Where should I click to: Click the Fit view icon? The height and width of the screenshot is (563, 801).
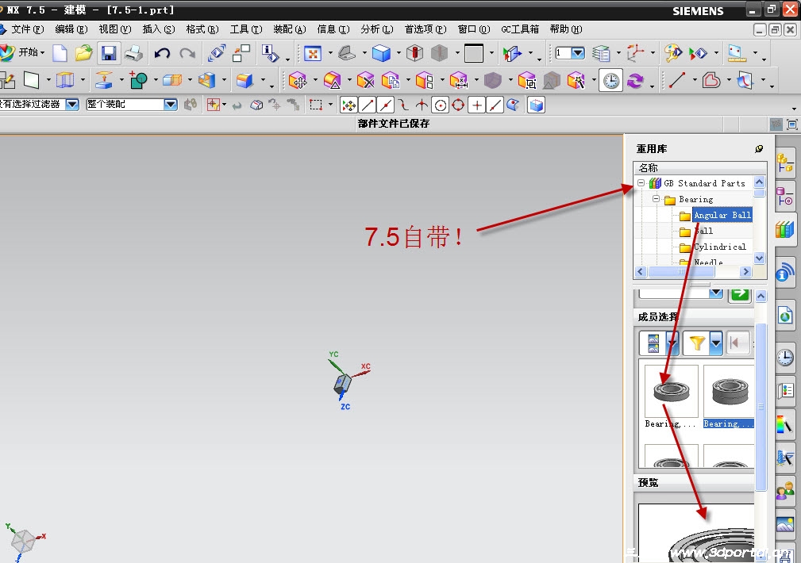pyautogui.click(x=312, y=53)
